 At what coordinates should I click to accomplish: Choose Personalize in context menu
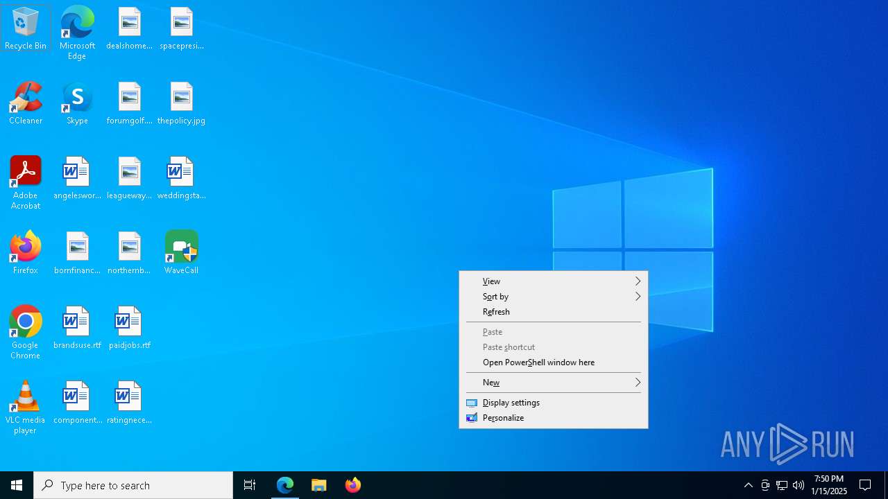(x=554, y=418)
